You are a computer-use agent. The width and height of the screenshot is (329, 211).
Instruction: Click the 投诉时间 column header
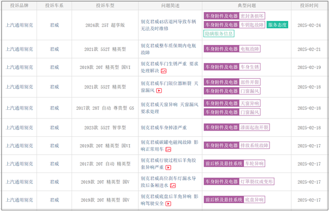pos(309,5)
